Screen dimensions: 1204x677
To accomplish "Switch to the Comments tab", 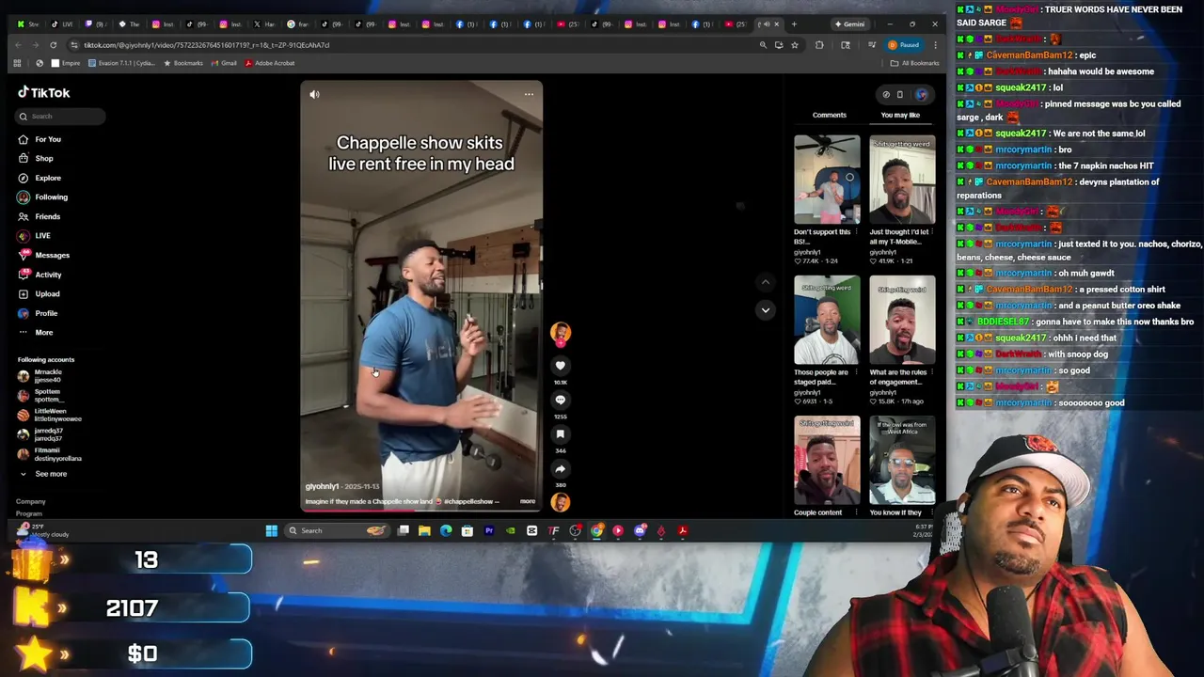I will (830, 115).
